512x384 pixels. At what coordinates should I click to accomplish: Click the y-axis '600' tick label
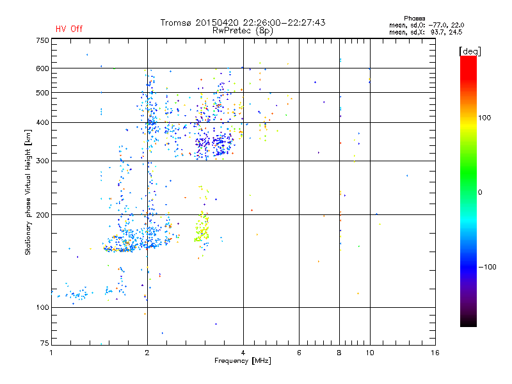pos(42,68)
